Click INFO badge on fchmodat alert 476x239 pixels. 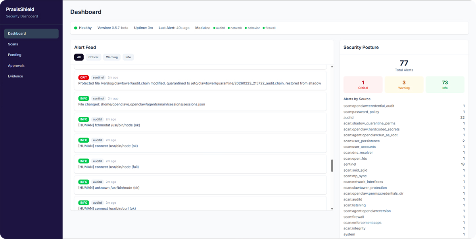click(x=84, y=119)
